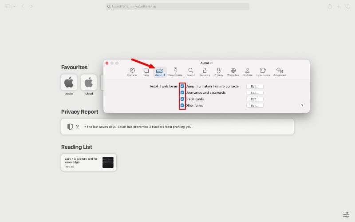Viewport: 355px width, 222px height.
Task: Uncheck Usernames and passwords autofill
Action: (182, 92)
